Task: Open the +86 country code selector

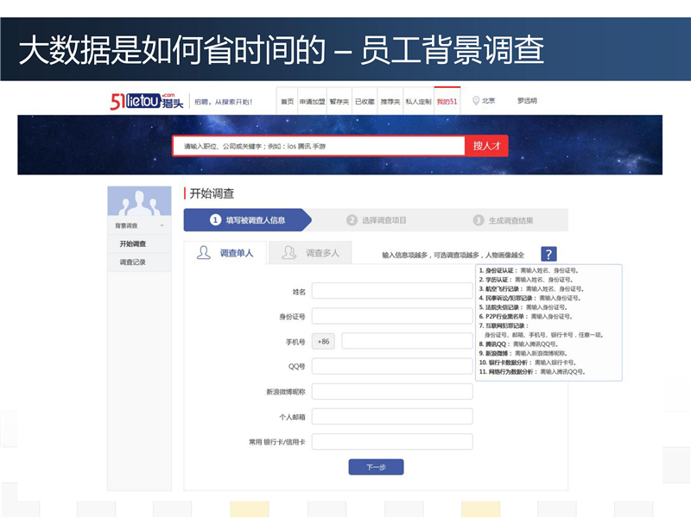Action: 324,341
